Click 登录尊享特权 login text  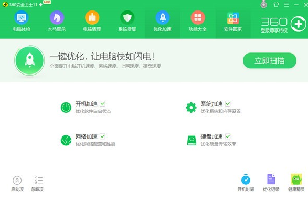coord(274,30)
